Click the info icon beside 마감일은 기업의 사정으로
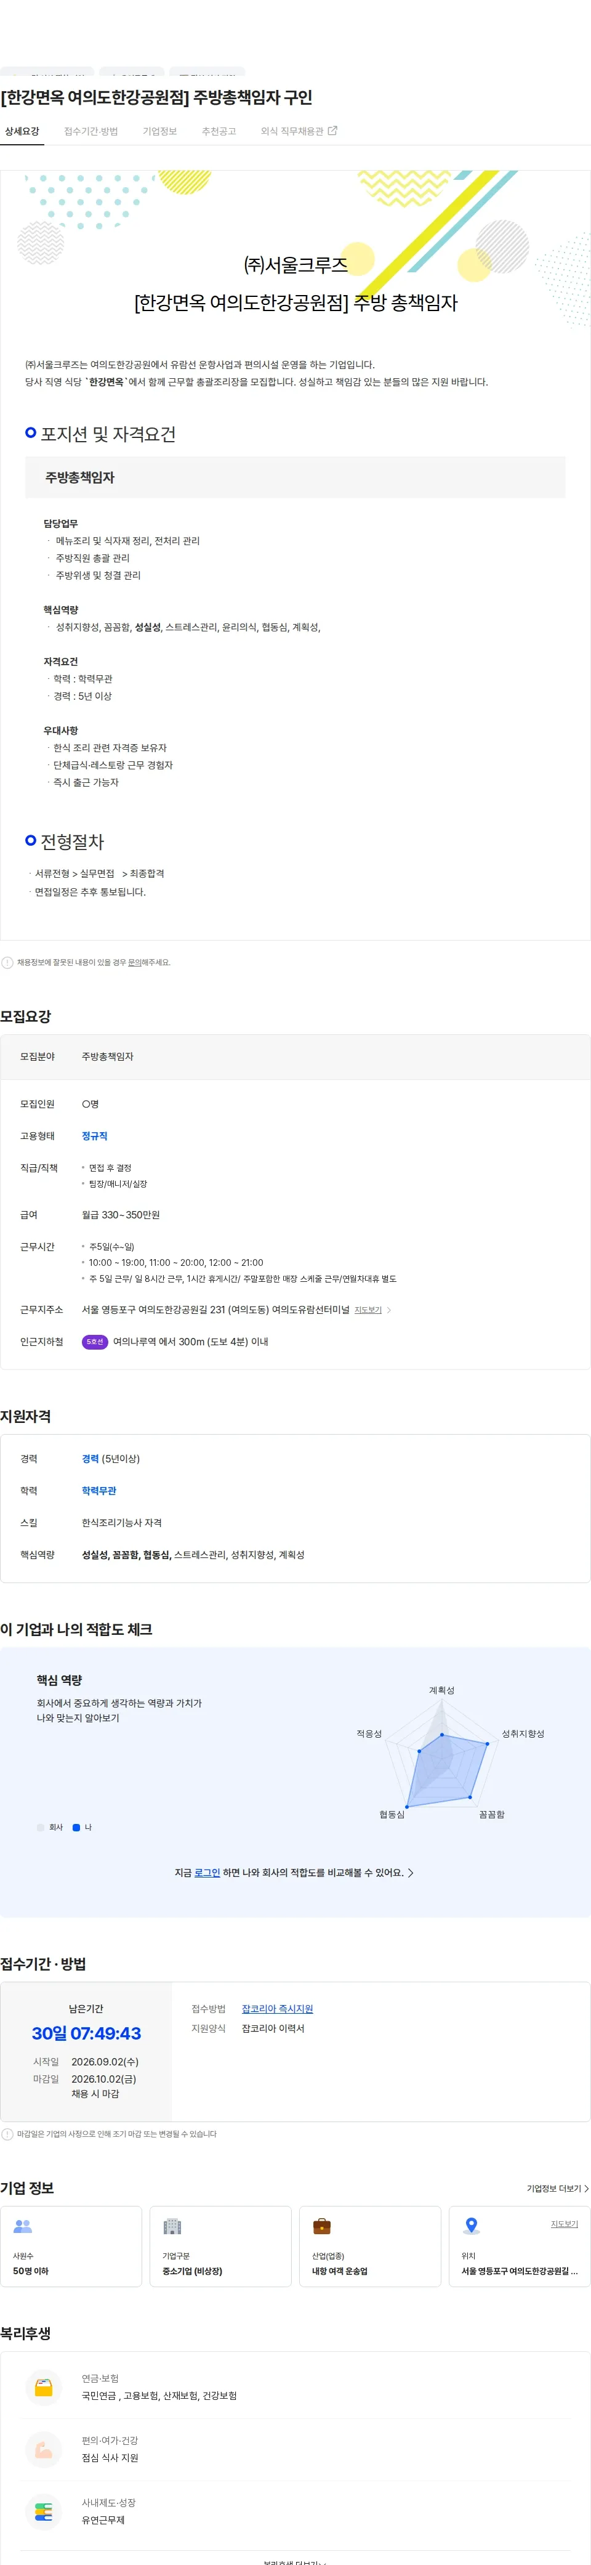591x2565 pixels. [8, 2135]
